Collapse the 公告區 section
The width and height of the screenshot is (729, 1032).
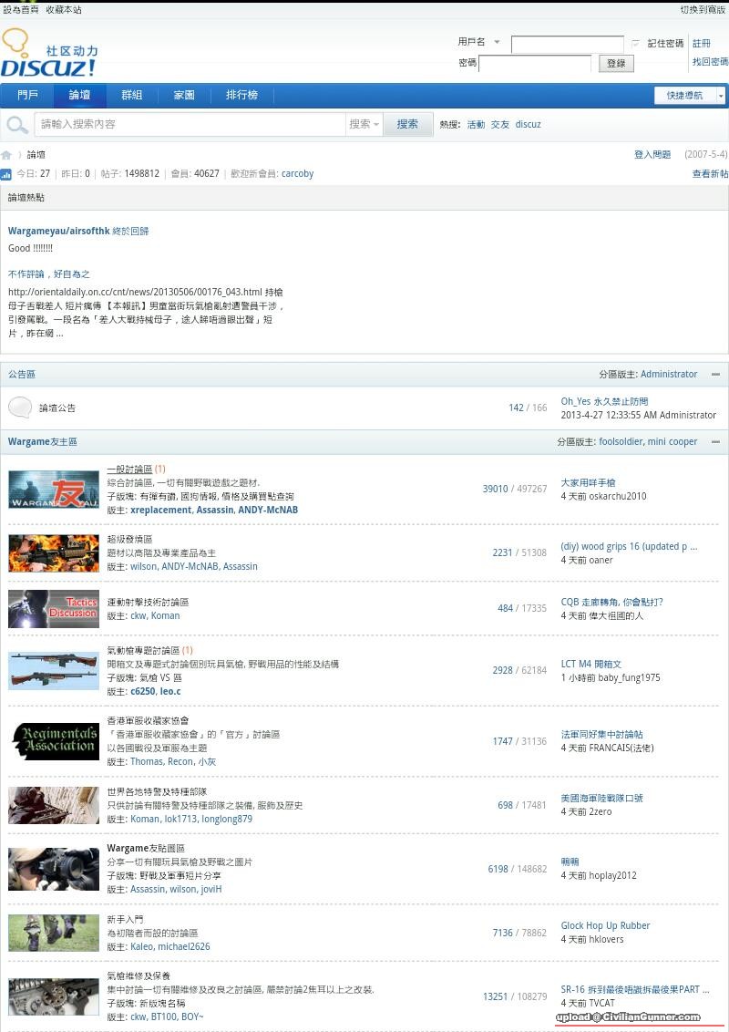[x=715, y=375]
